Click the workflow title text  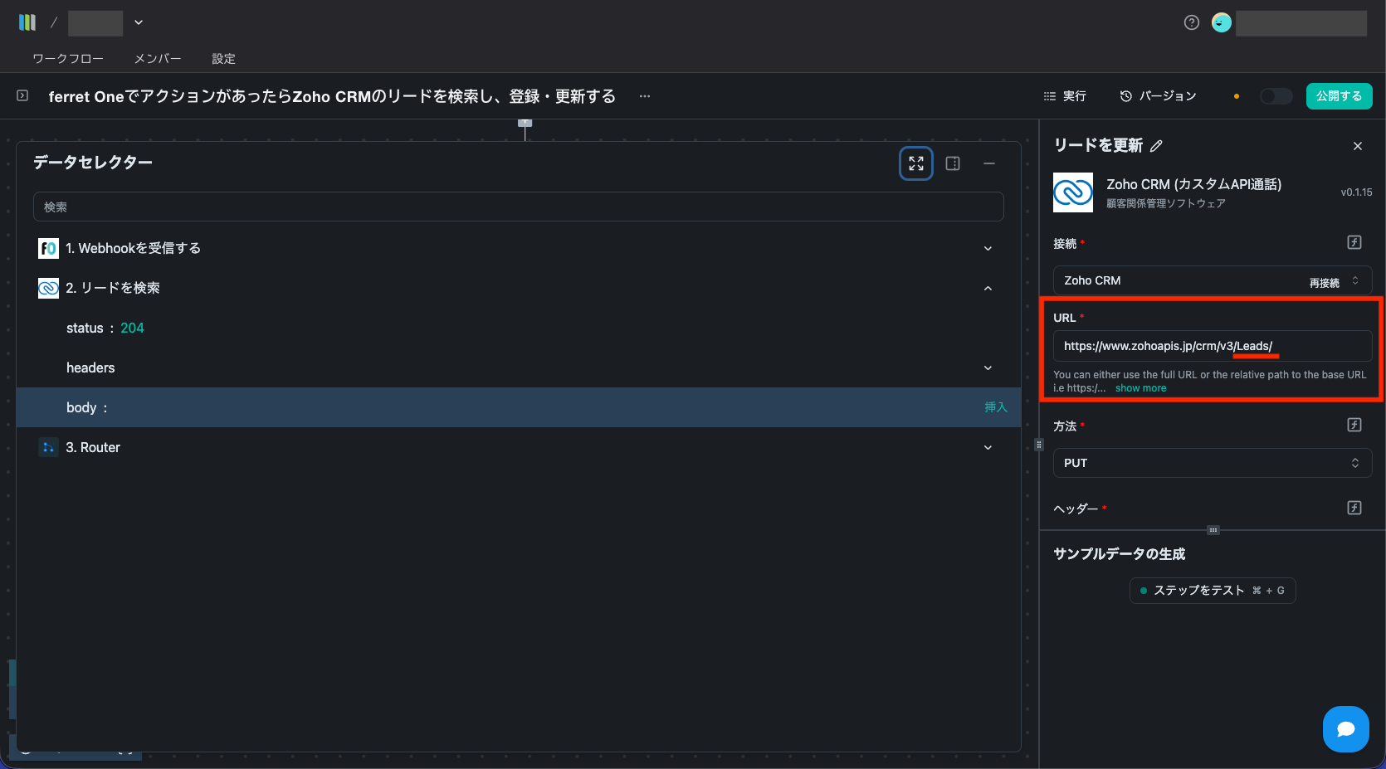pyautogui.click(x=332, y=96)
